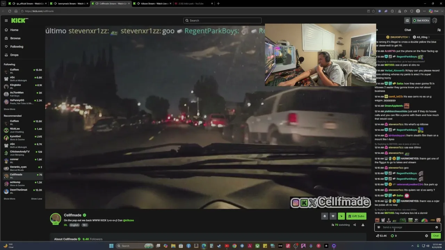Share the stream using the share icon
The image size is (445, 250).
coord(355,225)
